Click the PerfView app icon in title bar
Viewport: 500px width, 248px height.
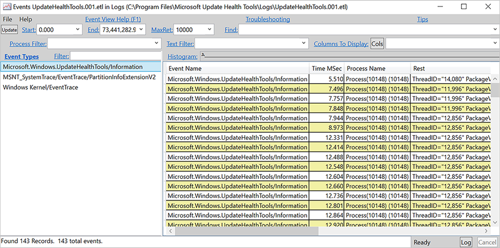click(7, 6)
